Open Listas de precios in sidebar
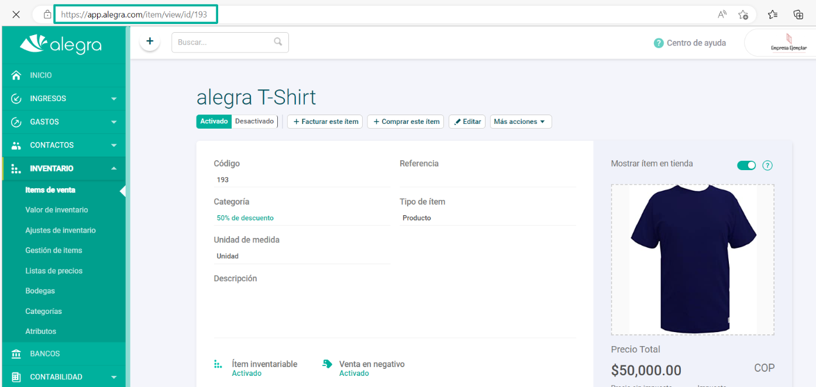Screen dimensions: 816x387 tap(54, 271)
